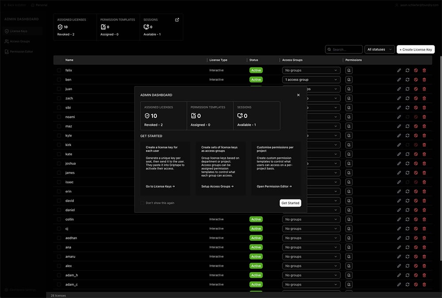Click the Active status badge for amaru
The height and width of the screenshot is (298, 442).
coord(256,257)
